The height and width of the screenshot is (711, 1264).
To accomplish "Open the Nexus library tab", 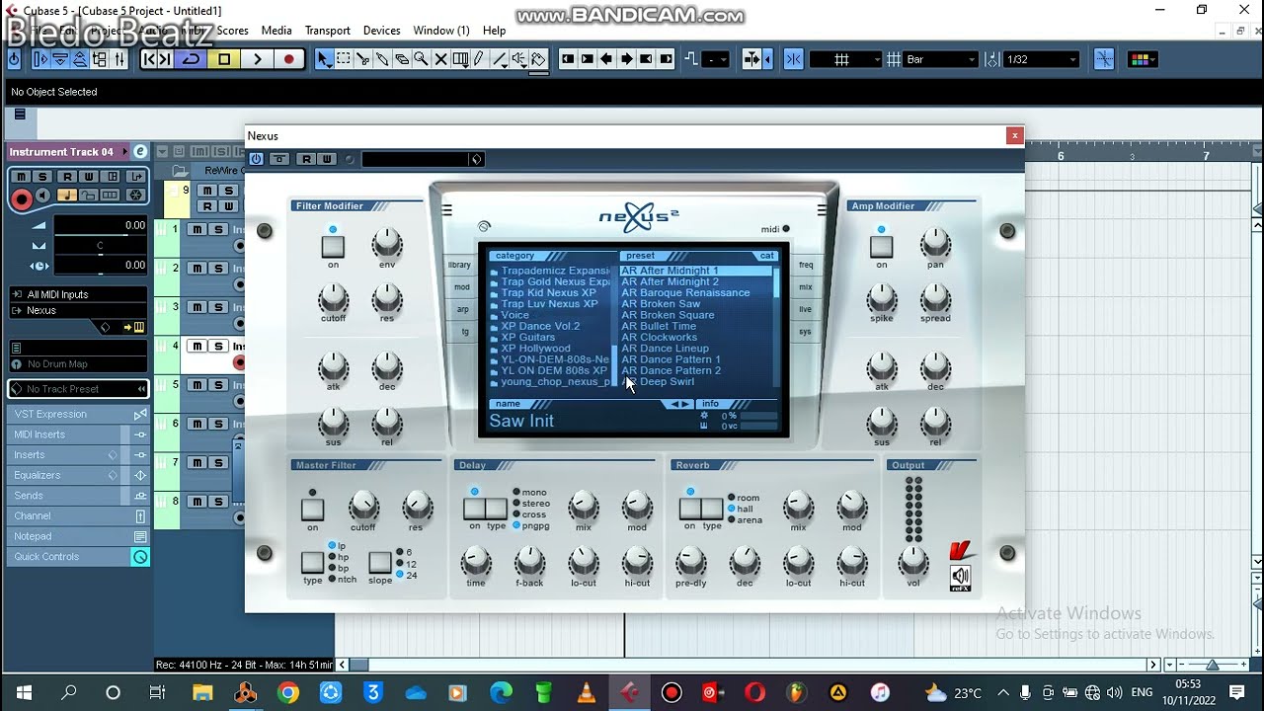I will pos(459,265).
